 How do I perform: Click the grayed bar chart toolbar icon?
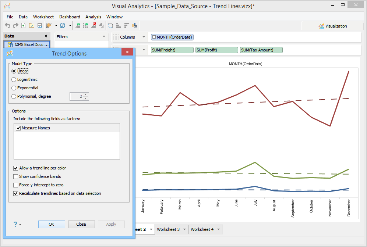click(x=102, y=25)
